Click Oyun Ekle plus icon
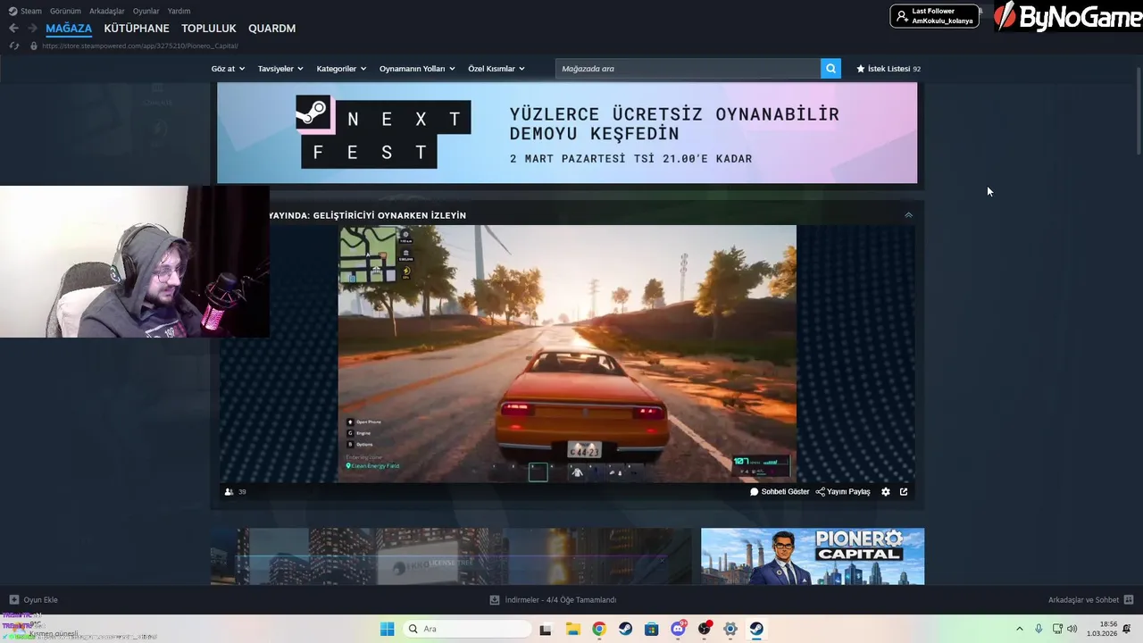Screen dimensions: 1143x643 pyautogui.click(x=13, y=600)
